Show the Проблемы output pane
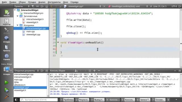 click(x=67, y=99)
